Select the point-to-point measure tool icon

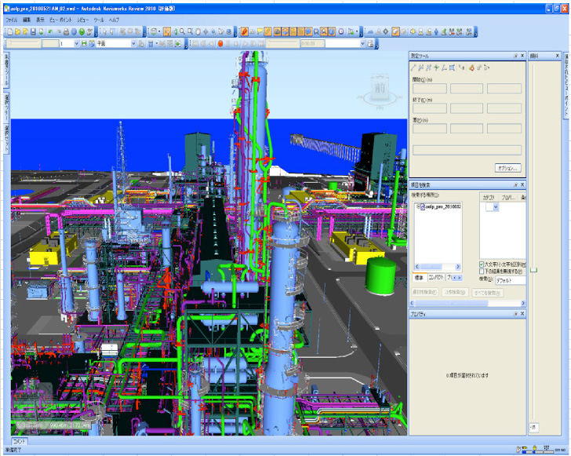[413, 67]
